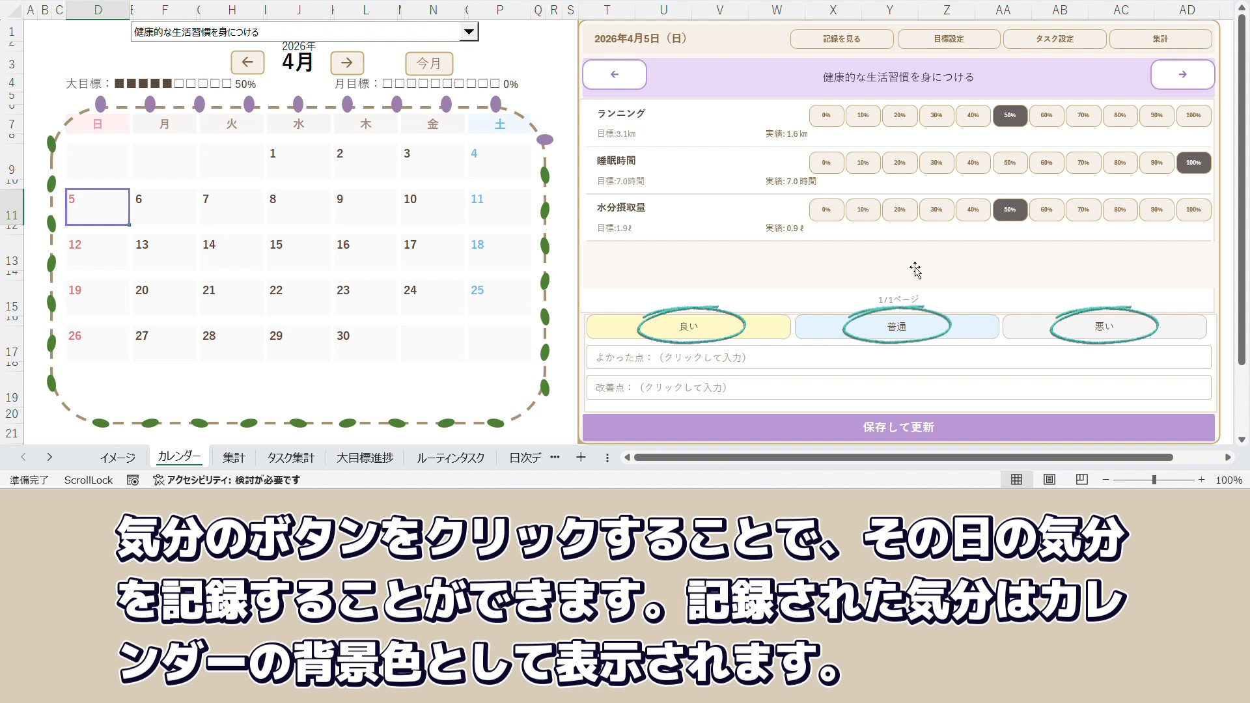
Task: Go to previous goal with purple left arrow
Action: coord(614,75)
